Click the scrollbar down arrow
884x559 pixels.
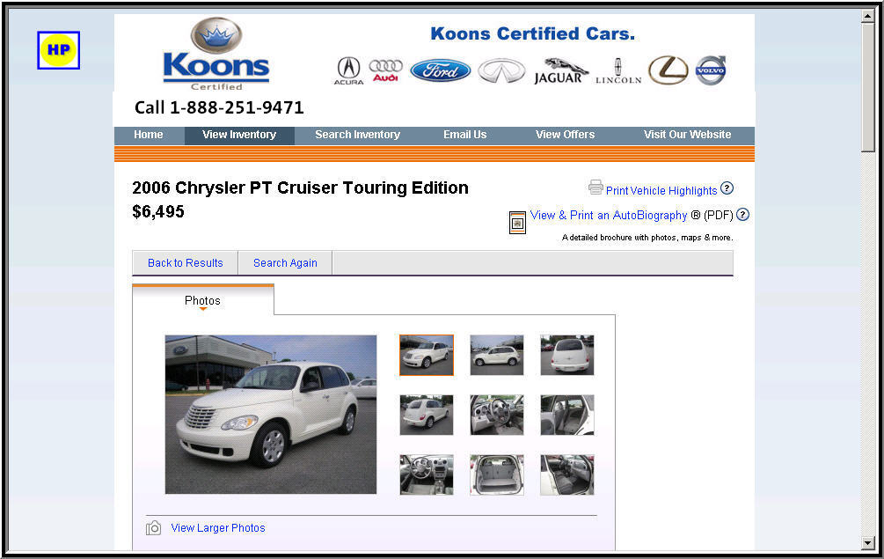(867, 543)
